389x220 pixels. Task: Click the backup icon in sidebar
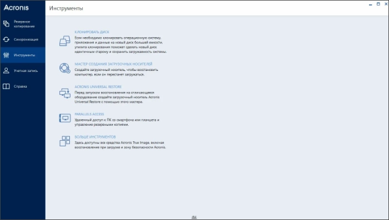point(6,24)
